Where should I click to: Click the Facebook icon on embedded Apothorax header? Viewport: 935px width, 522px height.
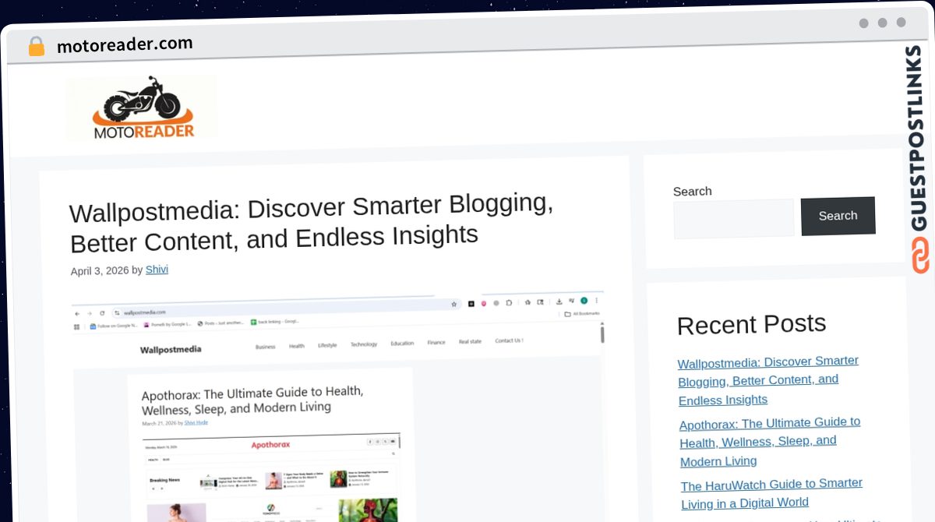pos(370,442)
